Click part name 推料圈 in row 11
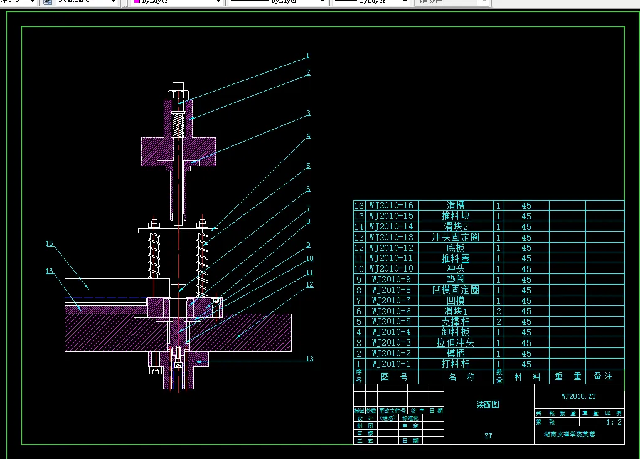 (455, 258)
